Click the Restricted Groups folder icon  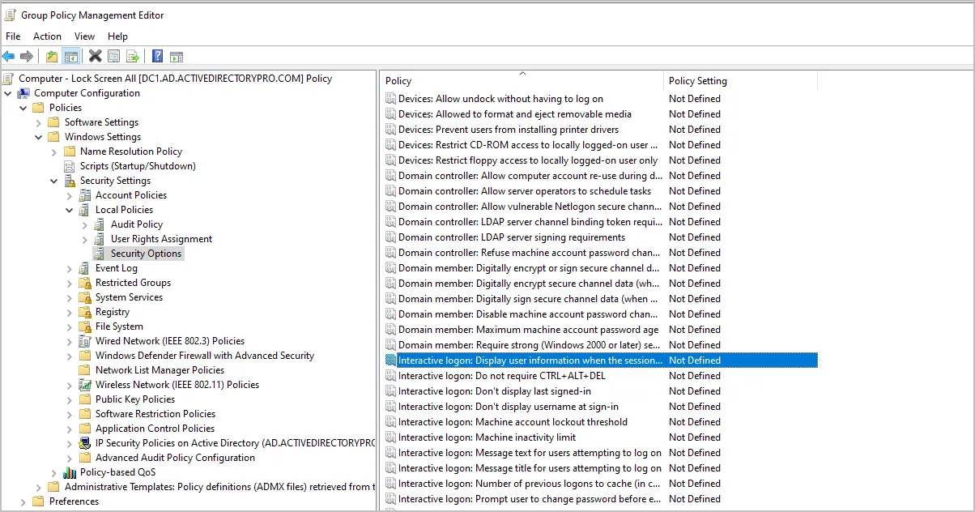click(x=85, y=283)
